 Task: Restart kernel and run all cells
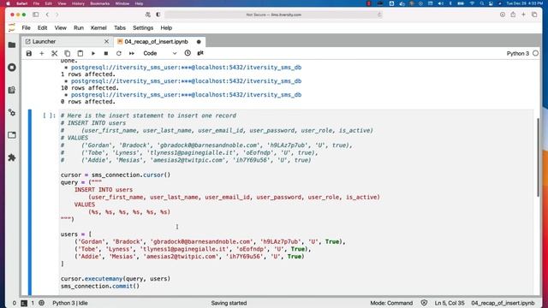click(x=132, y=53)
